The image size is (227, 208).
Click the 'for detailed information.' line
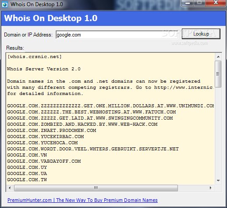click(45, 94)
